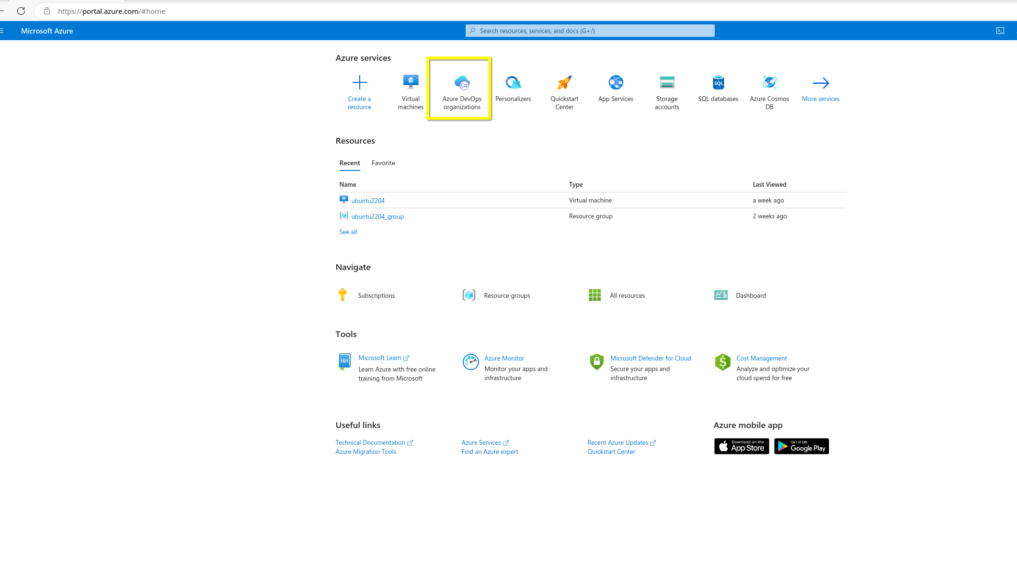The width and height of the screenshot is (1017, 564).
Task: Open Azure Cosmos DB icon
Action: [769, 82]
